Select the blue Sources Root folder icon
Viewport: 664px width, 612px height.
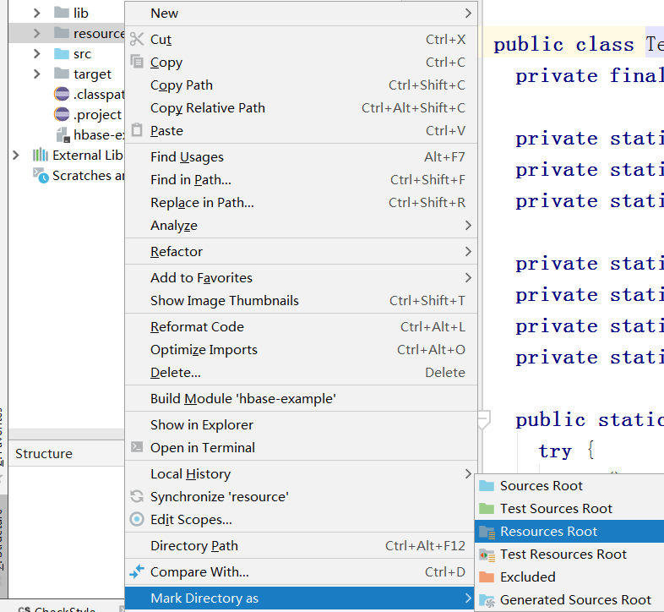pyautogui.click(x=487, y=486)
